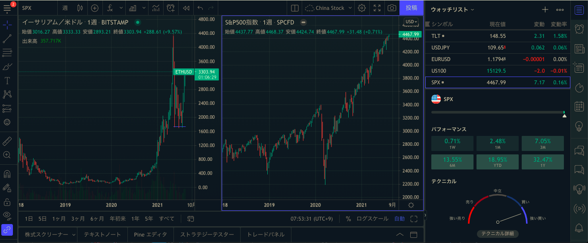Image resolution: width=588 pixels, height=243 pixels.
Task: Select the trend line drawing tool
Action: pyautogui.click(x=7, y=39)
